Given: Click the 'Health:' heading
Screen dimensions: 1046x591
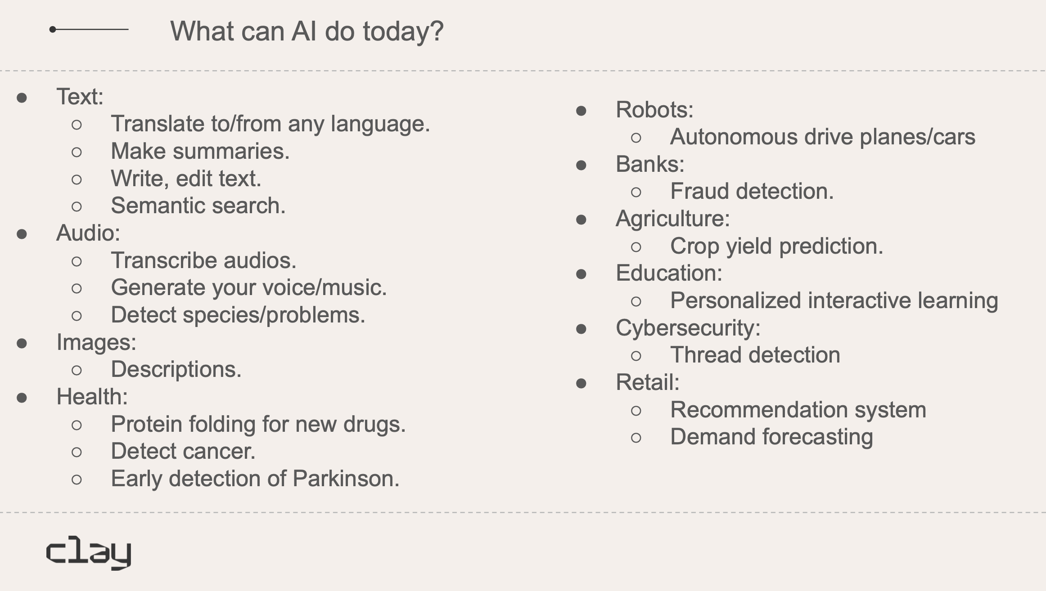Looking at the screenshot, I should pos(92,397).
